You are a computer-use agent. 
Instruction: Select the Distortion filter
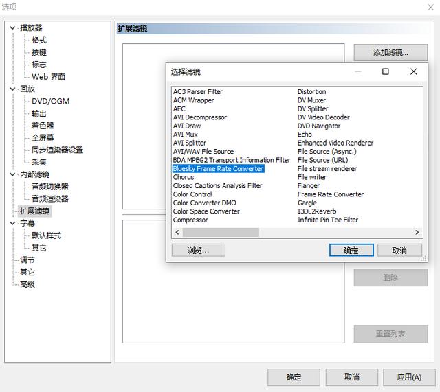point(311,91)
